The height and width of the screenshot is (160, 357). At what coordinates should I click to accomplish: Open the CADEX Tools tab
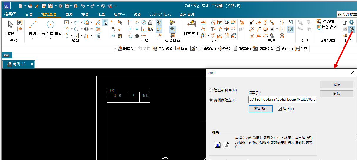[160, 14]
